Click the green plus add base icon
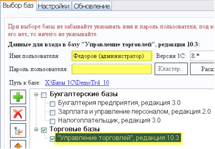Viewport: 215px width, 149px height. coord(18,97)
